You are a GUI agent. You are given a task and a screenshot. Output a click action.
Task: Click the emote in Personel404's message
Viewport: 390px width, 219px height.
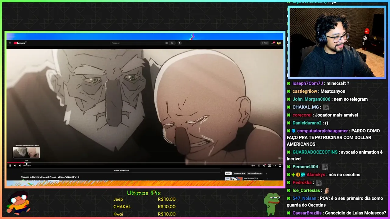click(x=325, y=167)
